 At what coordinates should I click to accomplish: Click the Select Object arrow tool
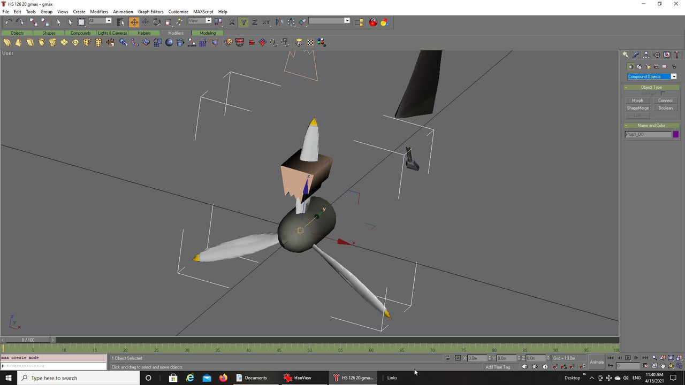pyautogui.click(x=59, y=22)
